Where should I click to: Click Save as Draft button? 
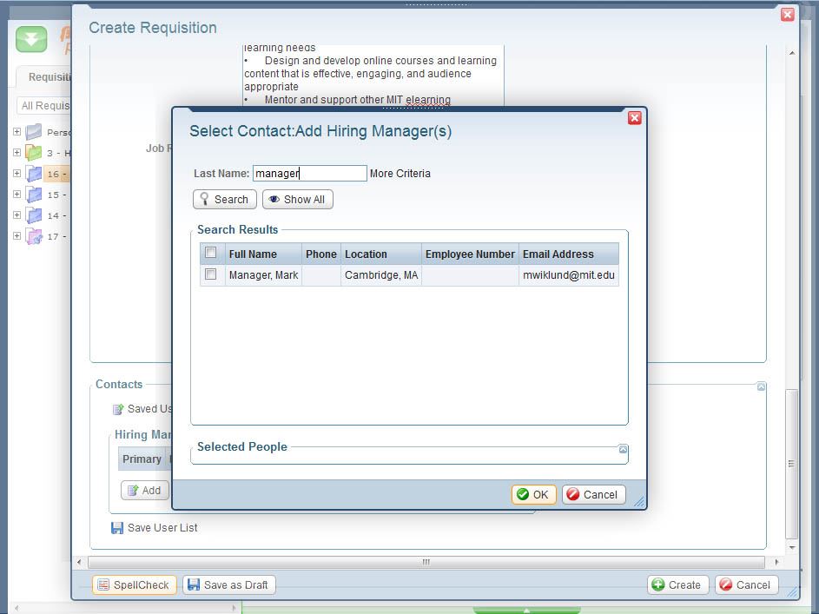pyautogui.click(x=229, y=585)
